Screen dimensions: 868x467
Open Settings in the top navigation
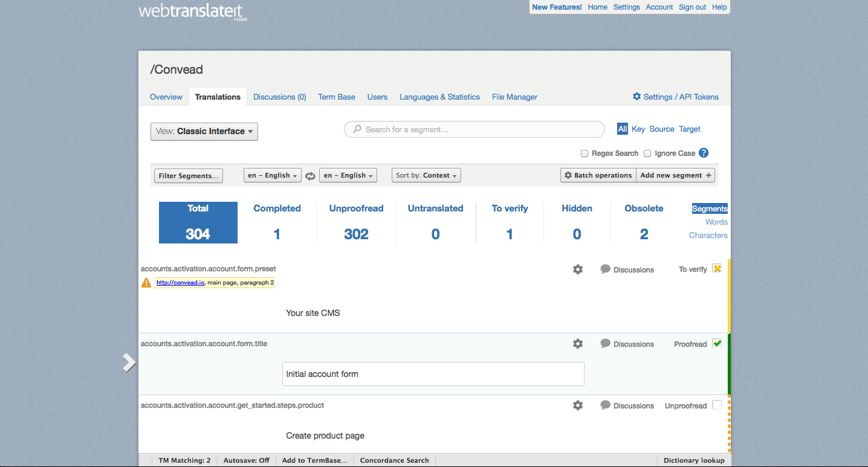tap(627, 7)
